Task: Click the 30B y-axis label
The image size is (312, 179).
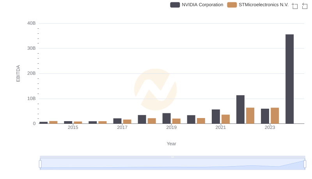Action: (x=32, y=48)
